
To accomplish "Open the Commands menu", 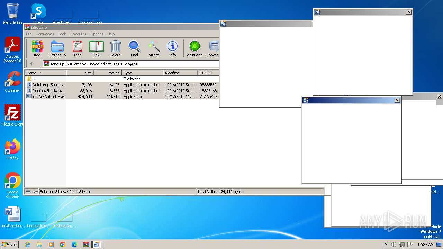I will (x=45, y=34).
